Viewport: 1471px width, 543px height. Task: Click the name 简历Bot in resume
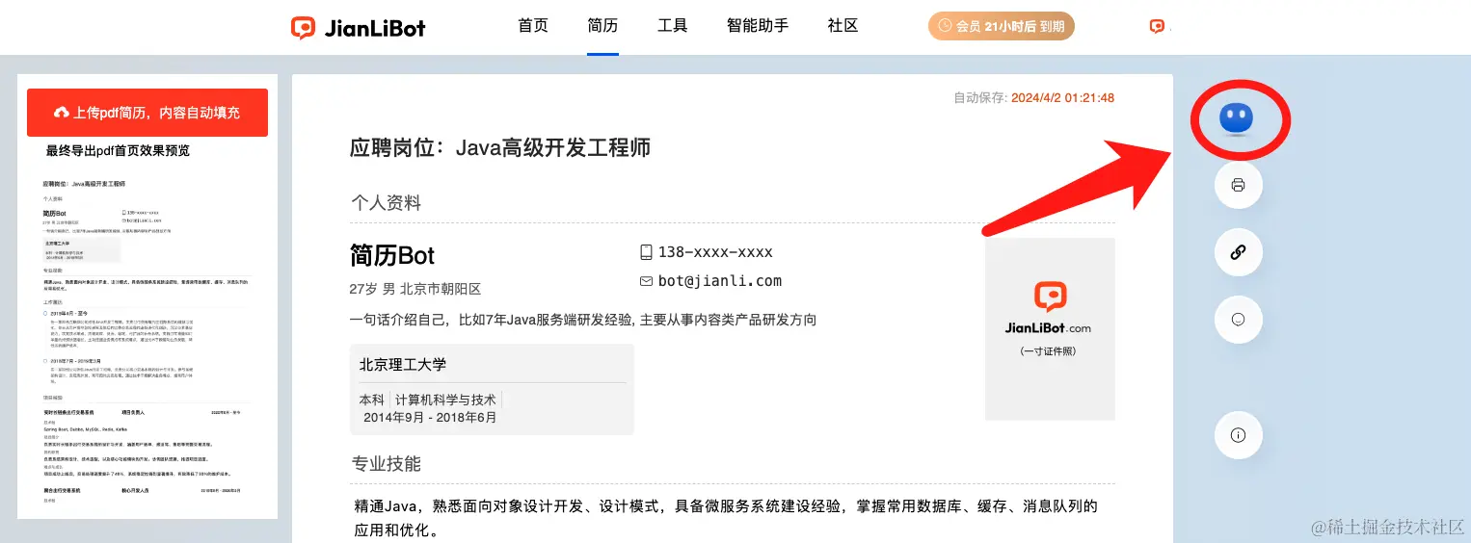[x=392, y=256]
